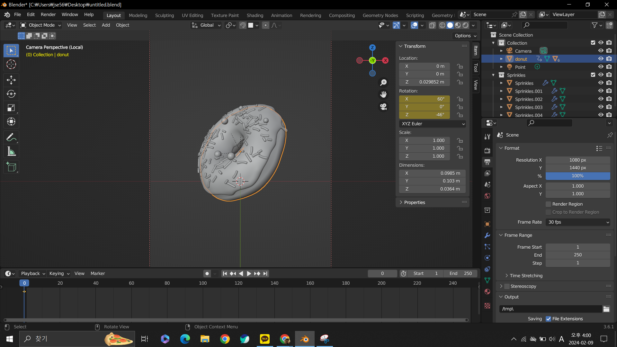
Task: Expand the Time Stretching section
Action: point(526,276)
